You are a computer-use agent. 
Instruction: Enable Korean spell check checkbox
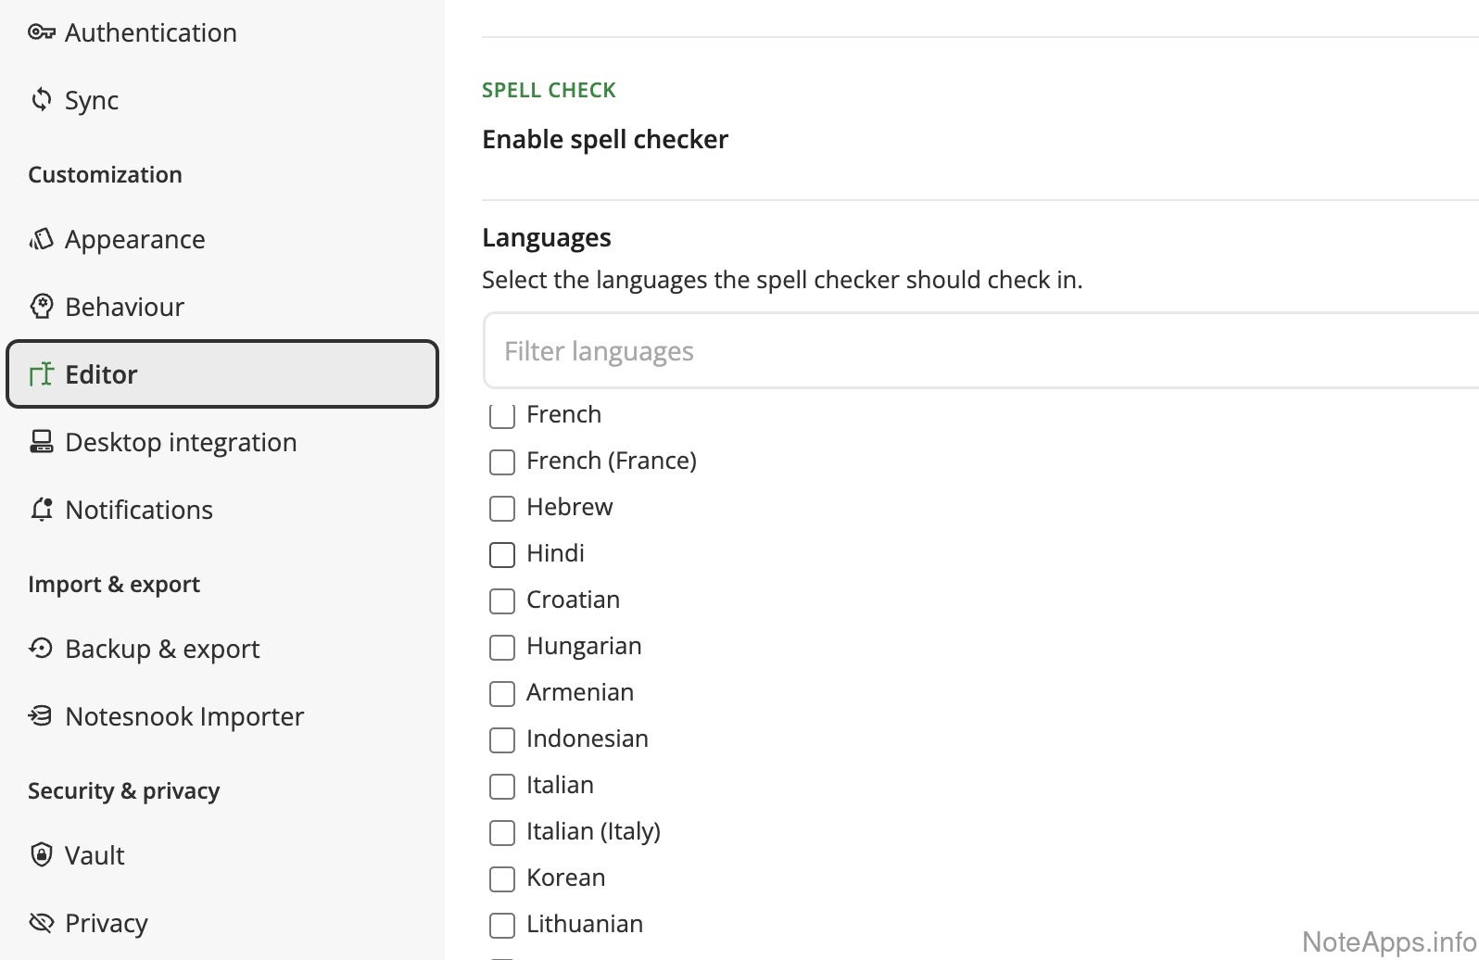[x=501, y=878]
